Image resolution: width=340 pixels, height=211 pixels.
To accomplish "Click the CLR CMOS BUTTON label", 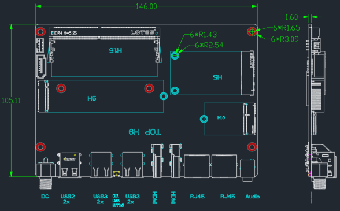I will tap(118, 201).
